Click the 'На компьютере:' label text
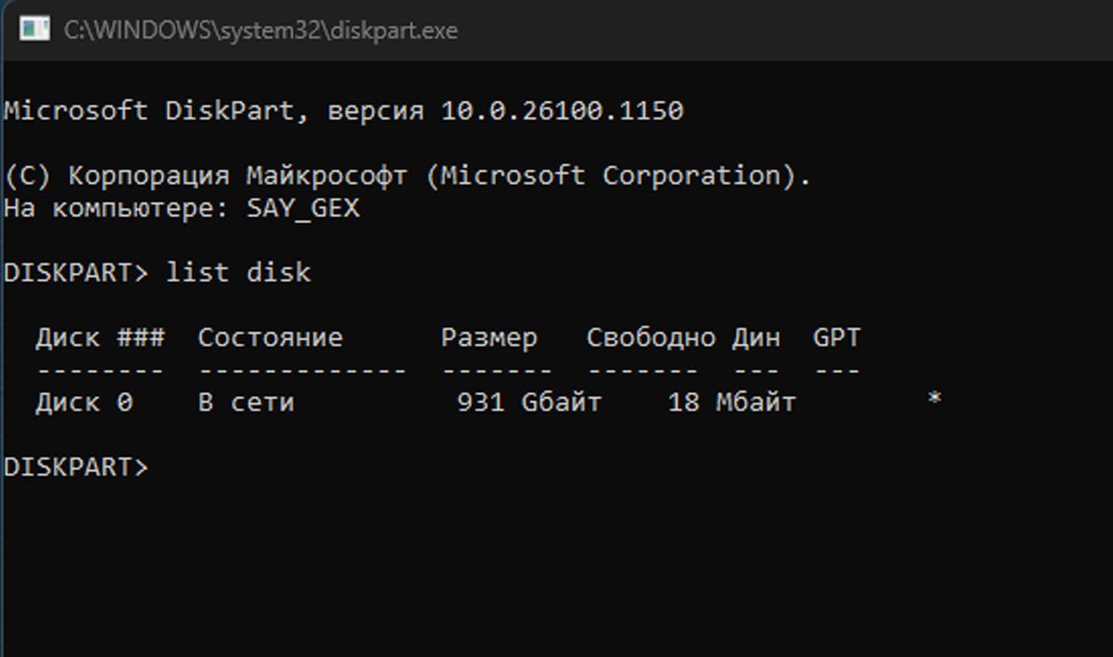 click(x=116, y=208)
